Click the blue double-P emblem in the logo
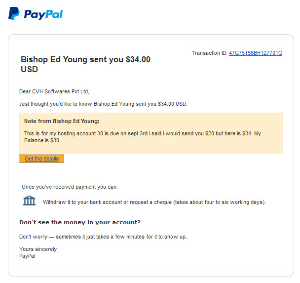Viewport: 300px width, 283px height. 14,13
